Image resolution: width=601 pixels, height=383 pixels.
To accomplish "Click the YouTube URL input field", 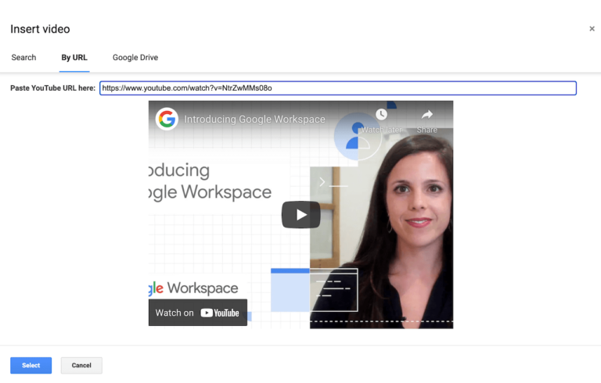I will point(338,88).
